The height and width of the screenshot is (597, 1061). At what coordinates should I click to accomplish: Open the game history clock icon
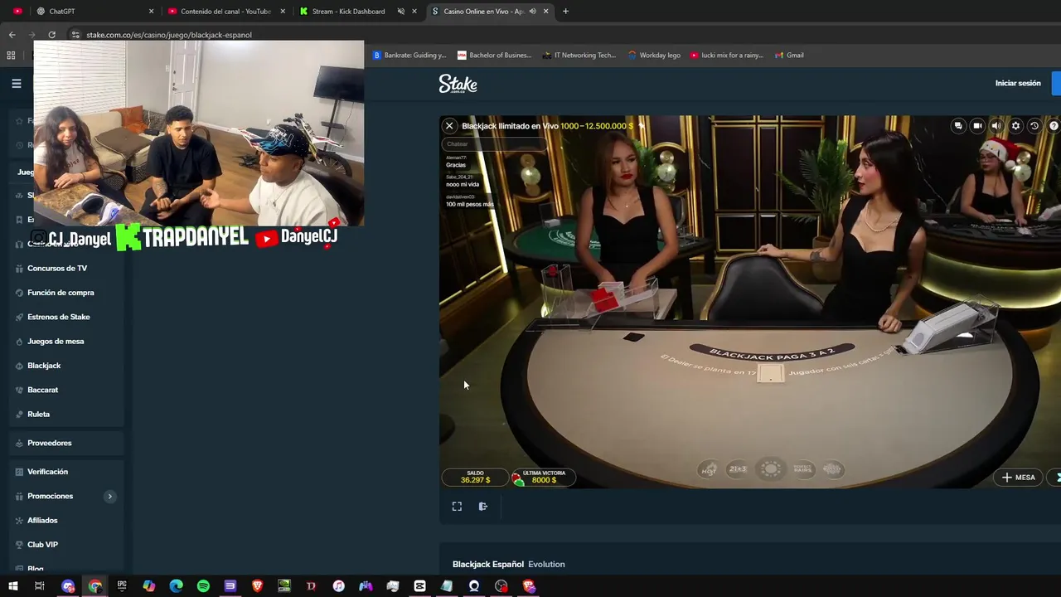pyautogui.click(x=1034, y=126)
